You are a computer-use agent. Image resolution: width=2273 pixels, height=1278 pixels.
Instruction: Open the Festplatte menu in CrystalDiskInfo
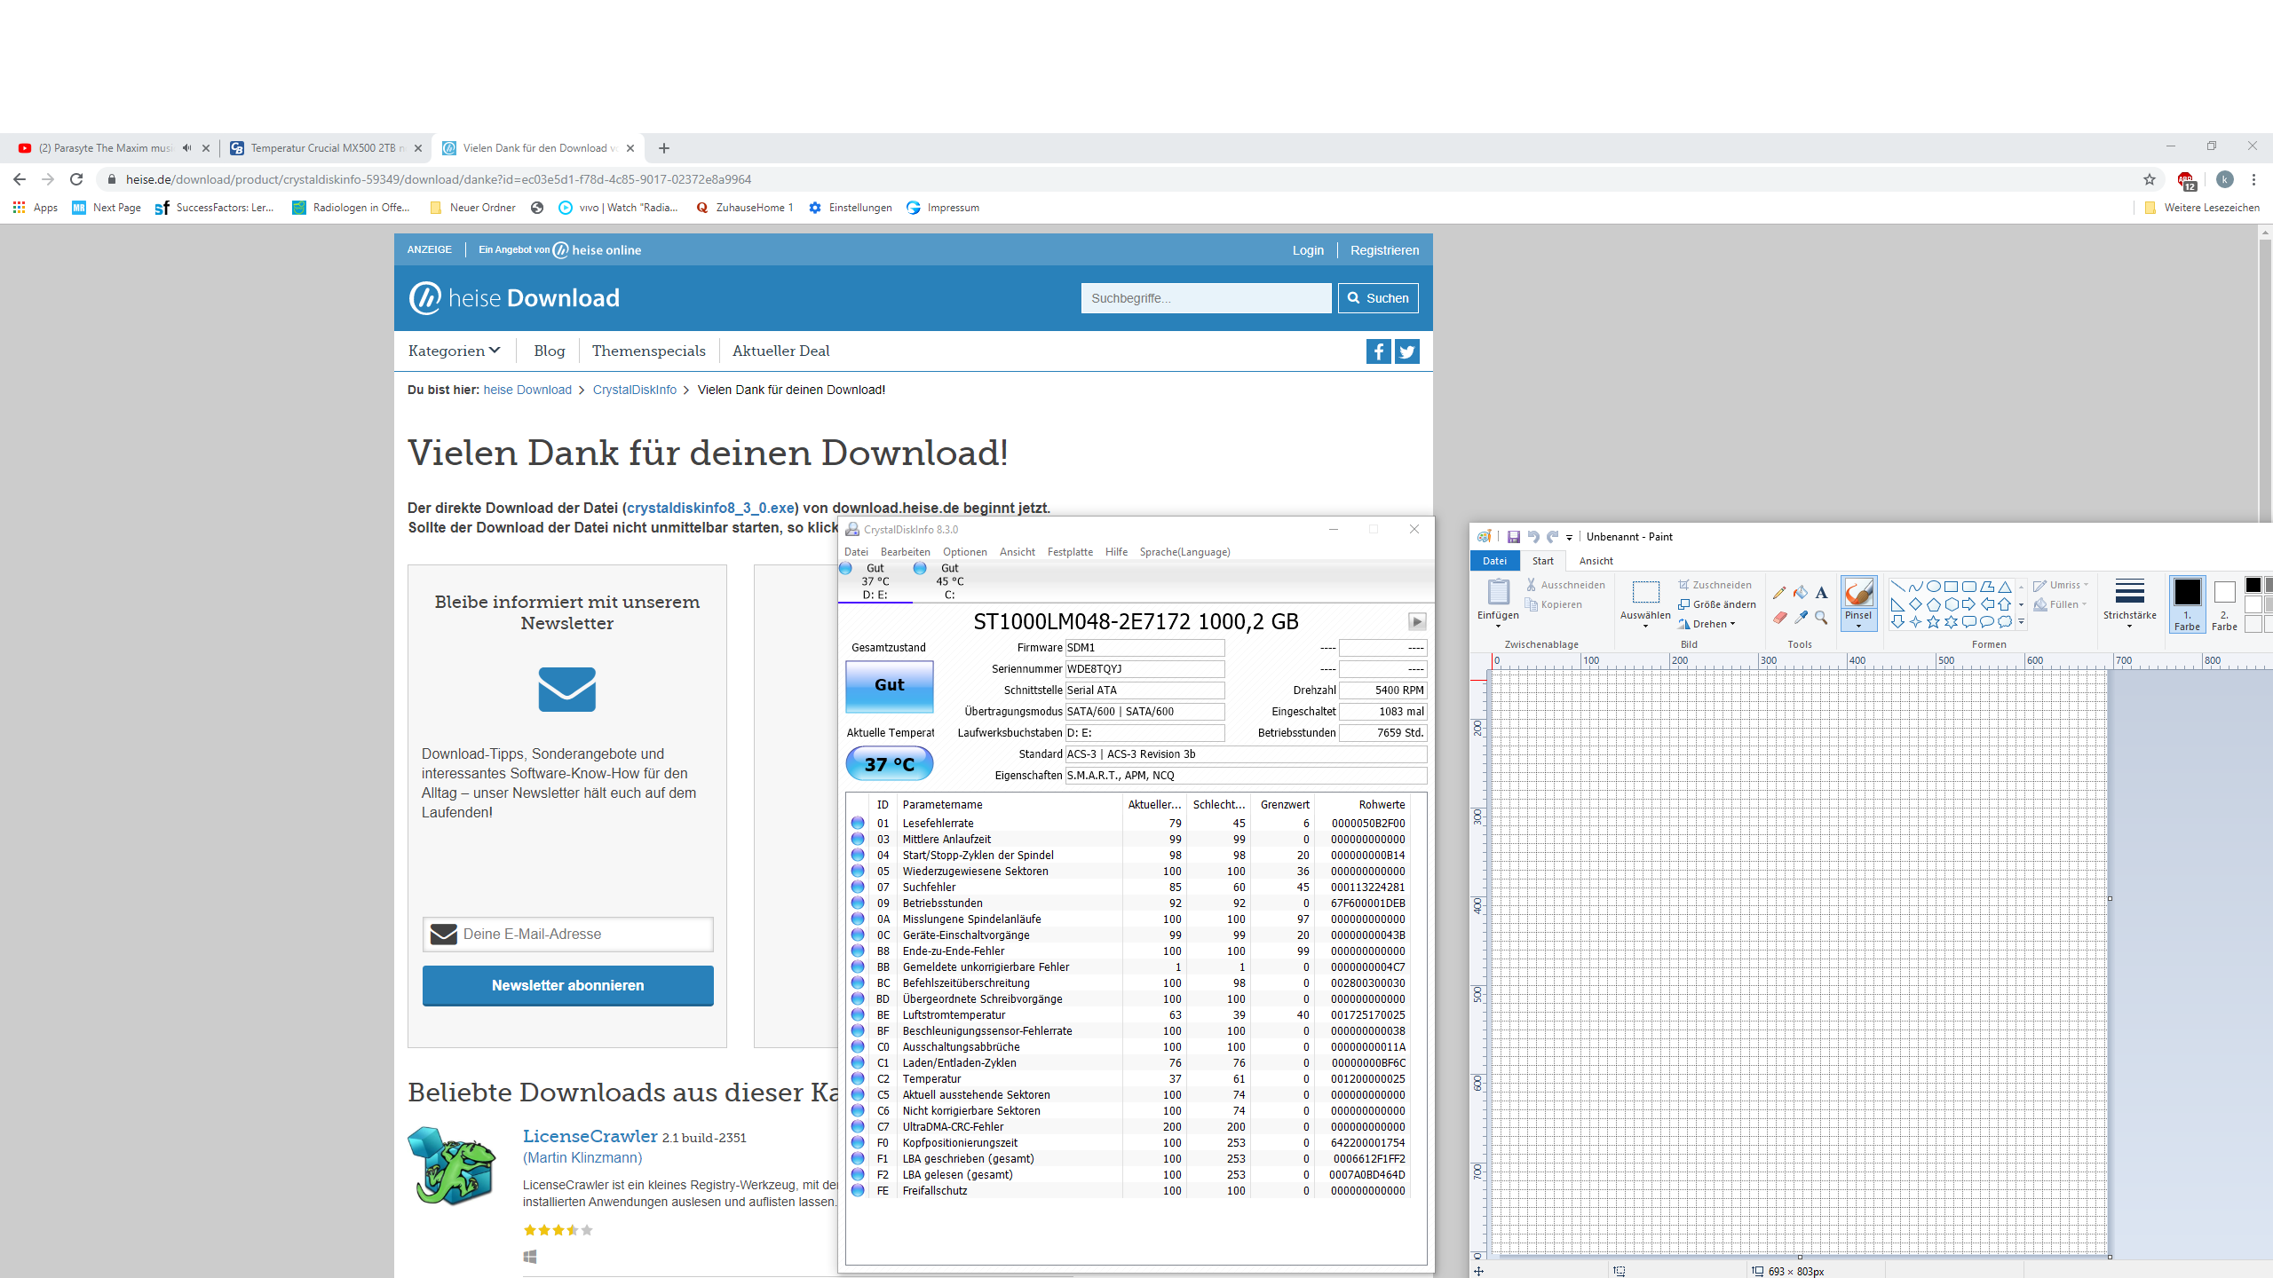click(1070, 552)
